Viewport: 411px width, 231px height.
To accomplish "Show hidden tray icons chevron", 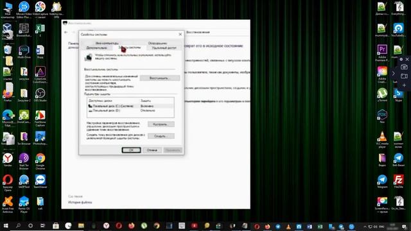I will pos(365,227).
